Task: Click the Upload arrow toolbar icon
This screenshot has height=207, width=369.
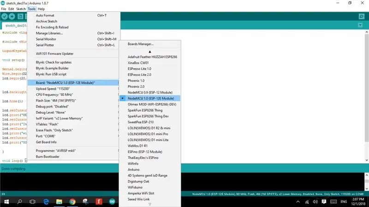Action: click(12, 17)
